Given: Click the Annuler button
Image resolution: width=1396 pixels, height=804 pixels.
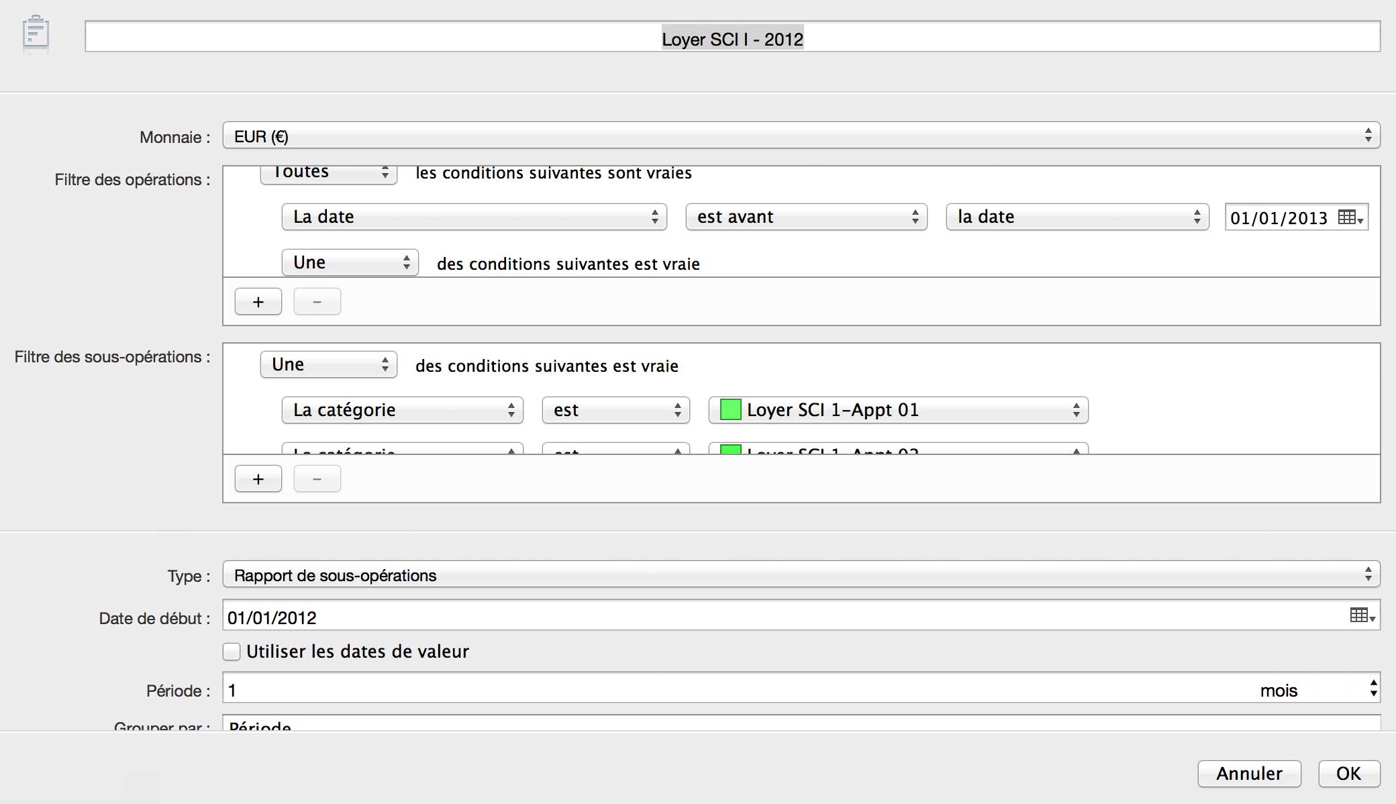Looking at the screenshot, I should (1250, 774).
